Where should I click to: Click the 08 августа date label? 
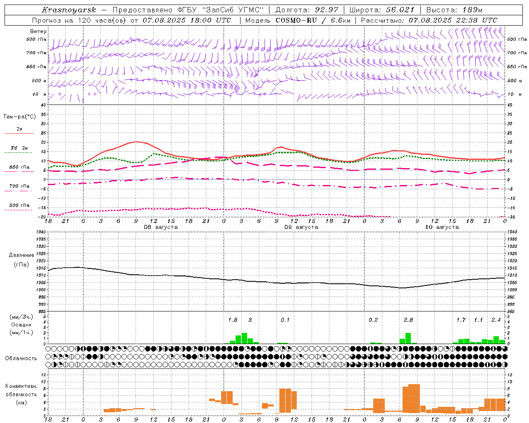point(161,227)
